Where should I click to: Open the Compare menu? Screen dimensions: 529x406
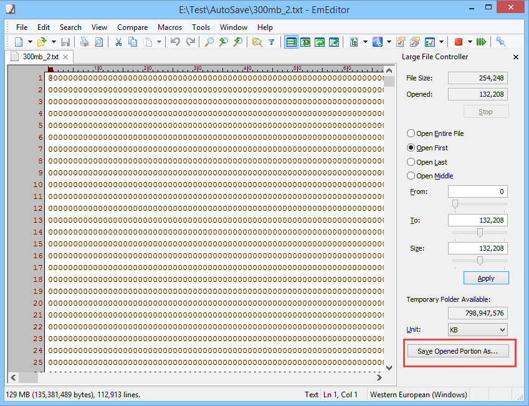pyautogui.click(x=132, y=27)
